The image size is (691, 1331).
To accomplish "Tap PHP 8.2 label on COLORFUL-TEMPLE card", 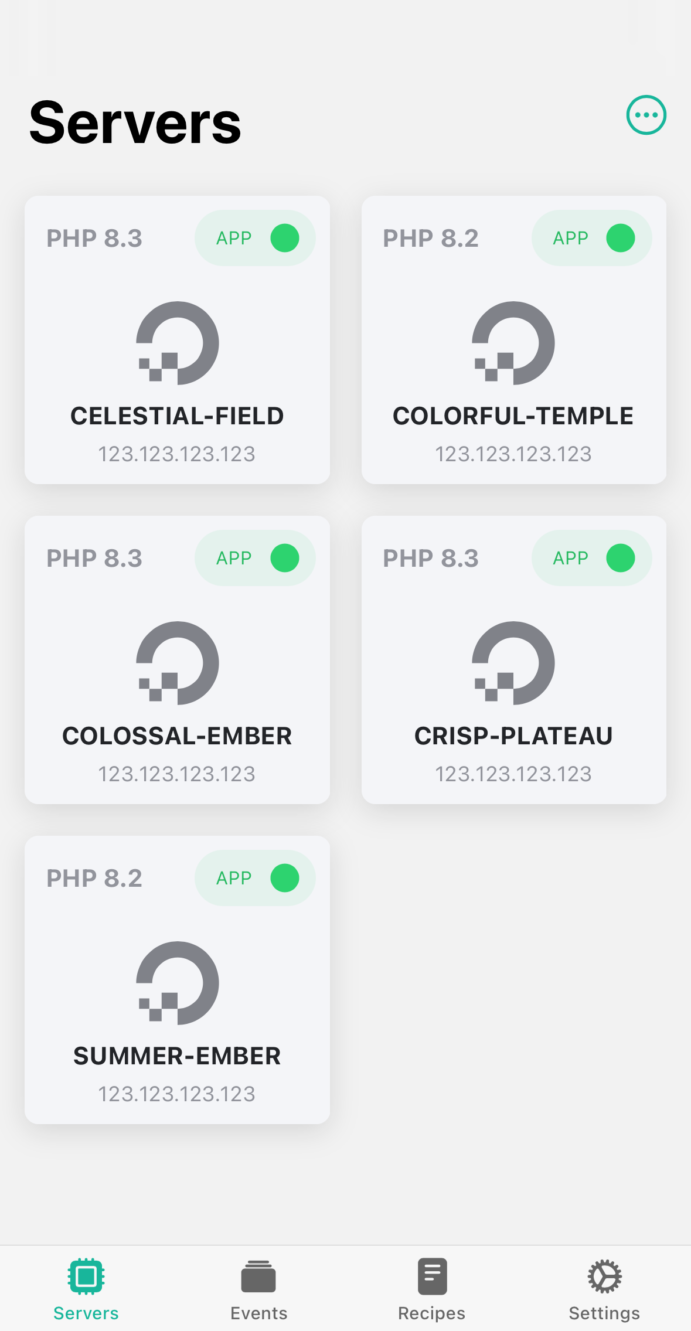I will [431, 239].
